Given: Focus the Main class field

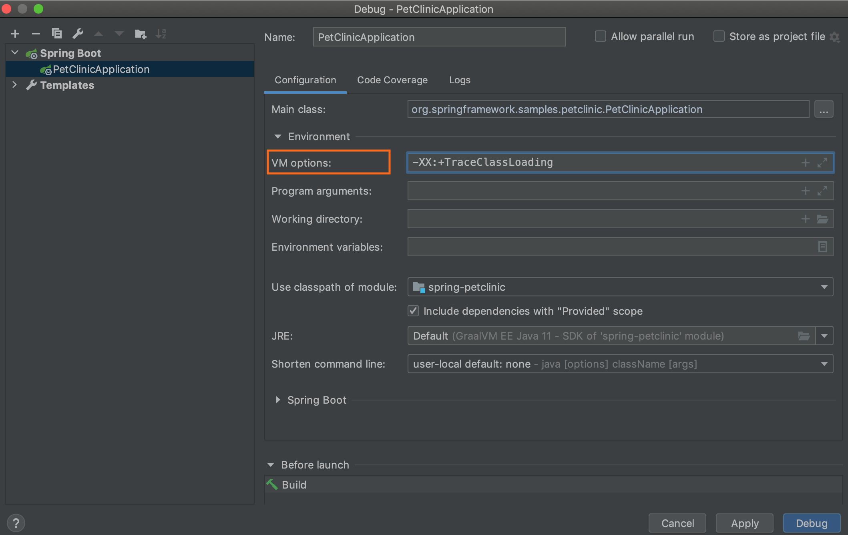Looking at the screenshot, I should 608,109.
